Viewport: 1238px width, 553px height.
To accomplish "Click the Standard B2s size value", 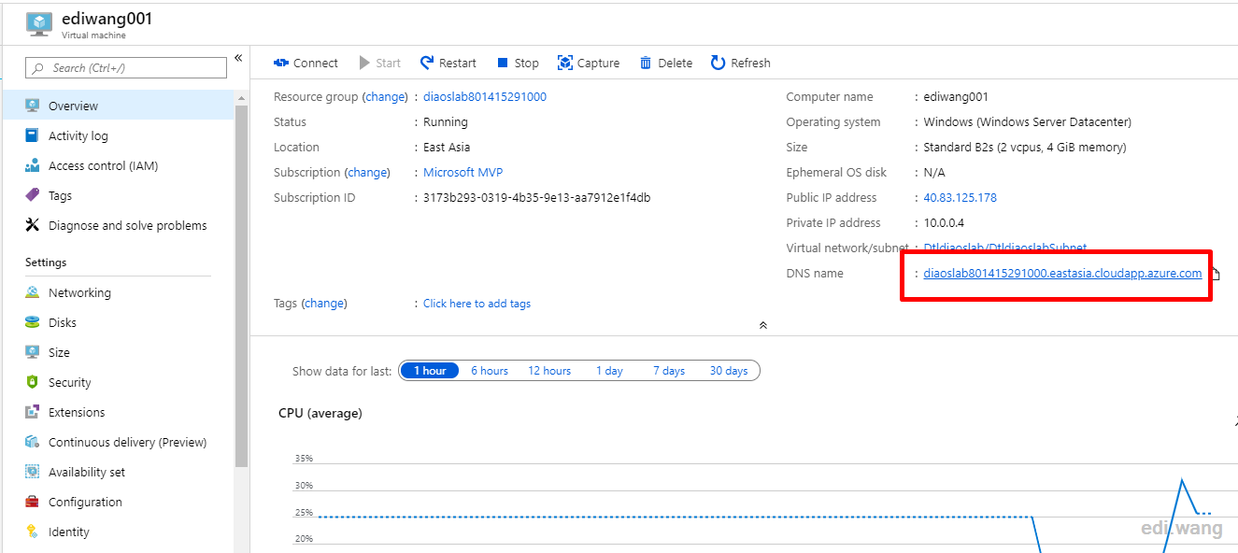I will pos(1025,147).
